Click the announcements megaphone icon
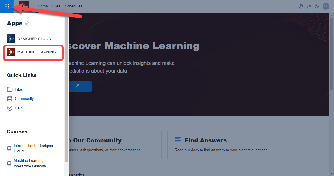 pyautogui.click(x=309, y=6)
